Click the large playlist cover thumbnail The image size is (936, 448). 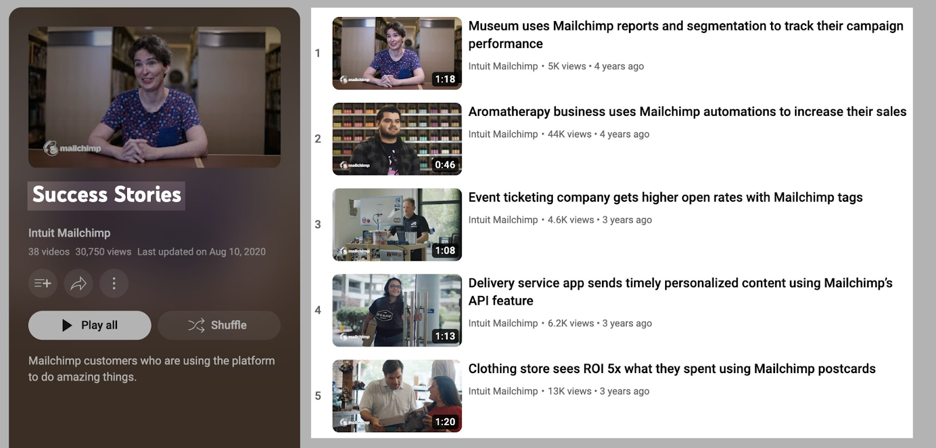click(x=154, y=97)
